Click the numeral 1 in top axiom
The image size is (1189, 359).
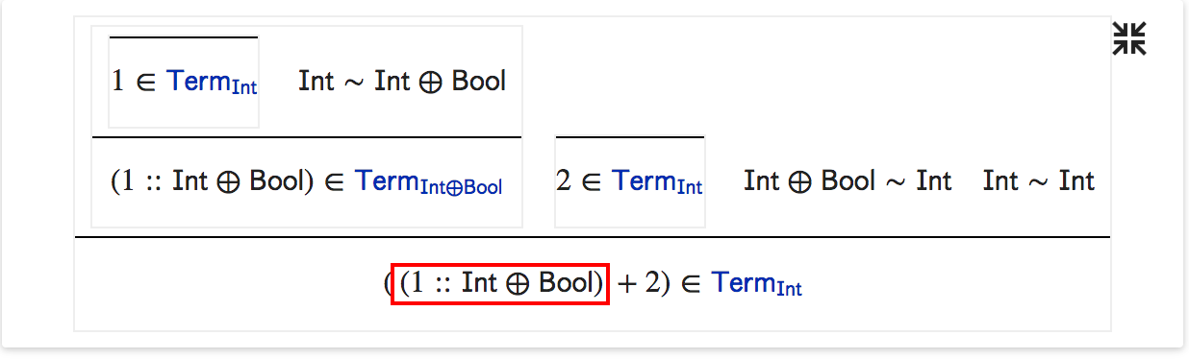[117, 82]
